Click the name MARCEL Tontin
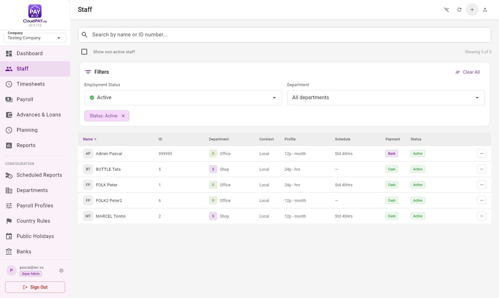Viewport: 499px width, 298px height. [x=110, y=216]
